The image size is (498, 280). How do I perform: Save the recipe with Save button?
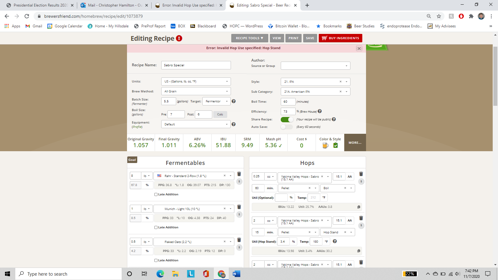[x=310, y=38]
